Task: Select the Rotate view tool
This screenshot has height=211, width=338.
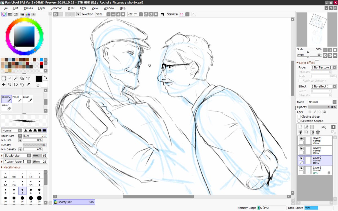Action: coord(16,84)
